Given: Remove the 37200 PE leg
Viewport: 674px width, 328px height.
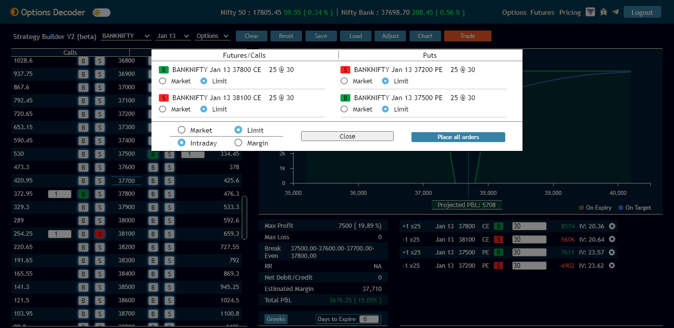Looking at the screenshot, I should 612,265.
